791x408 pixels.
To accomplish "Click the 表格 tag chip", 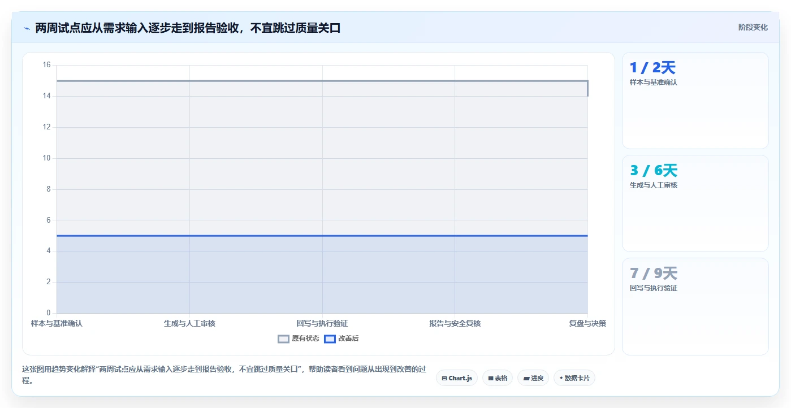I will tap(498, 378).
